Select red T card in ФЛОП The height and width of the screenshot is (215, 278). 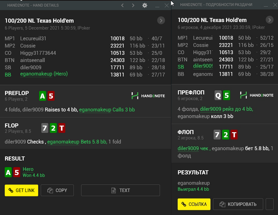click(234, 135)
